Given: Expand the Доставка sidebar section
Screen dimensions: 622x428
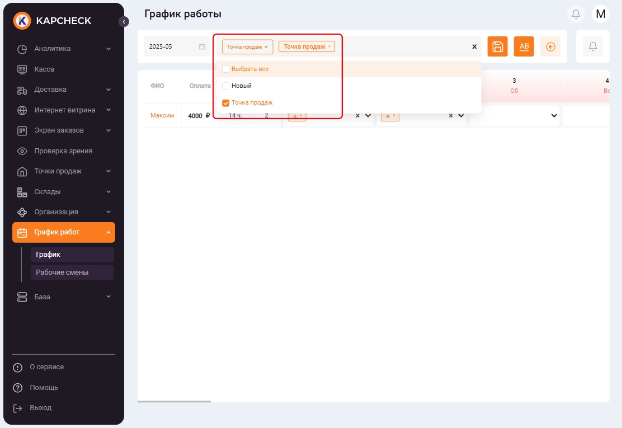Looking at the screenshot, I should (63, 90).
